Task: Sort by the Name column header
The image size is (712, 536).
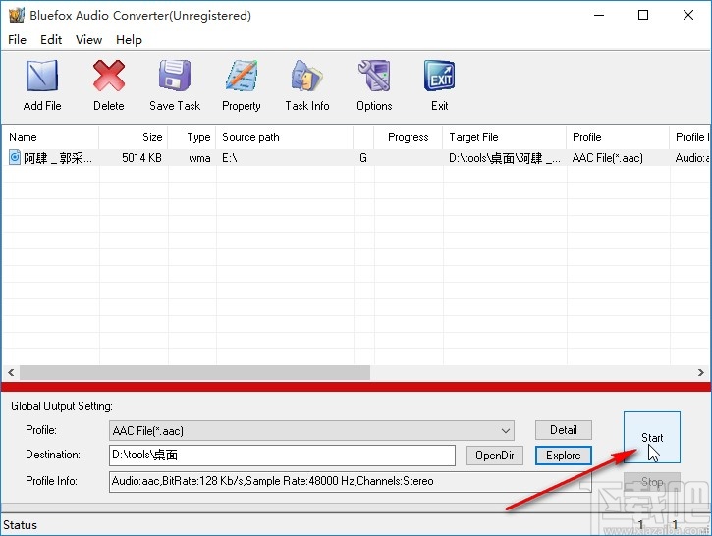Action: click(50, 137)
